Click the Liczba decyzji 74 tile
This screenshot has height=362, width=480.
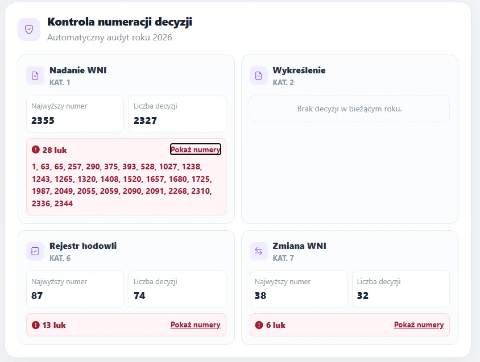pos(177,289)
